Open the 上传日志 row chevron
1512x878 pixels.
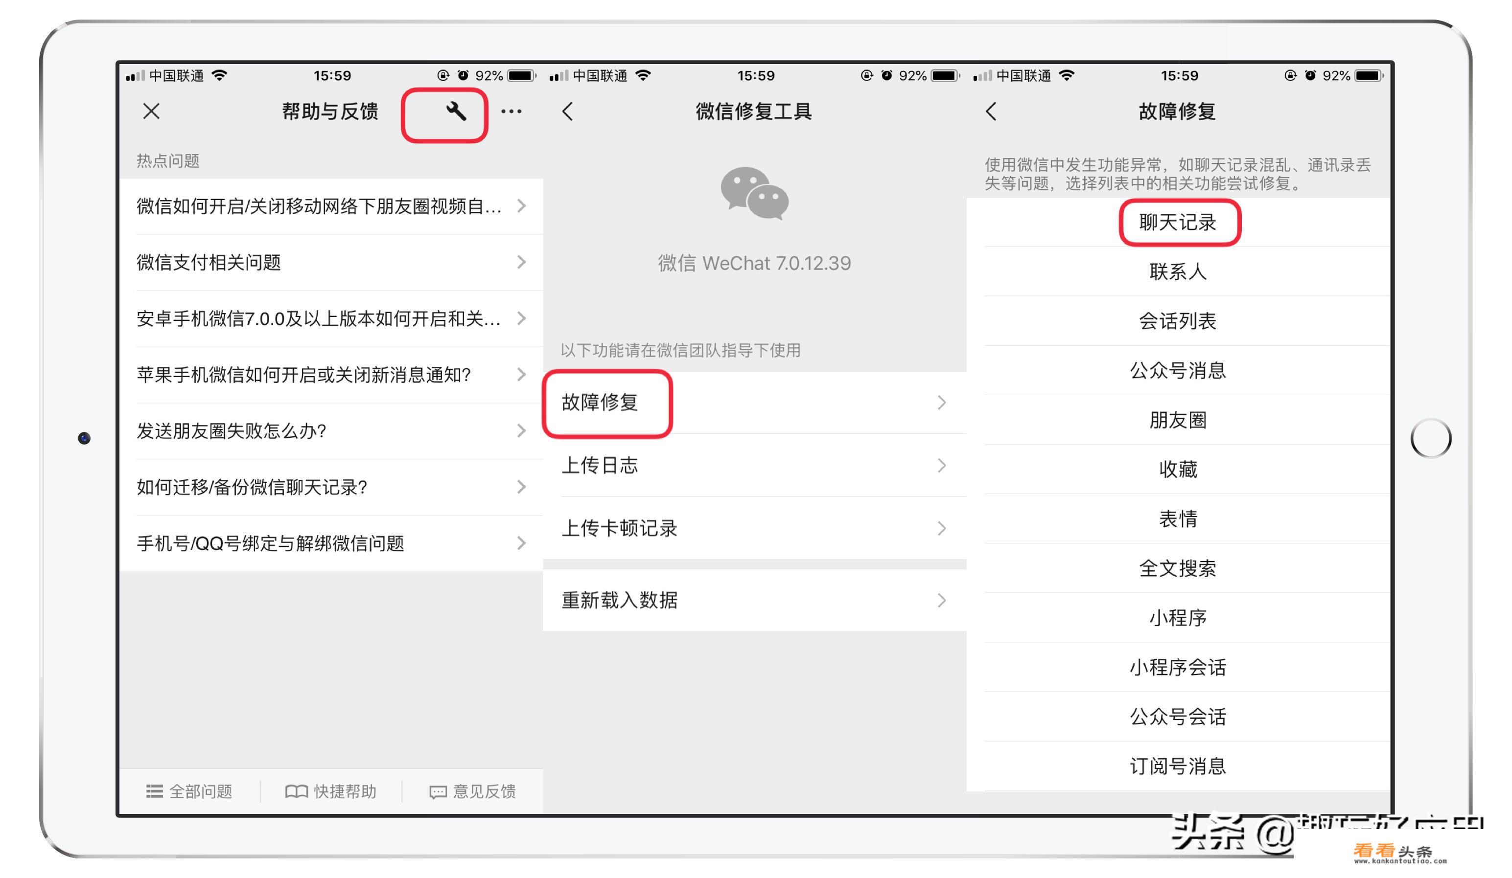[941, 465]
